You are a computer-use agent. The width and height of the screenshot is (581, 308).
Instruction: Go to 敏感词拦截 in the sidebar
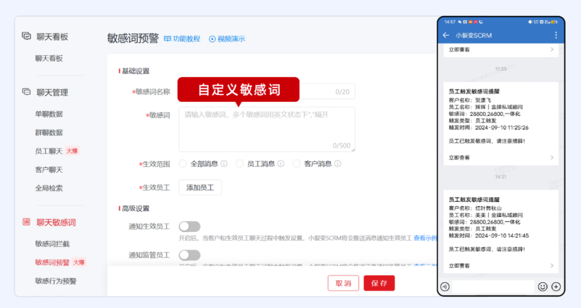(52, 244)
